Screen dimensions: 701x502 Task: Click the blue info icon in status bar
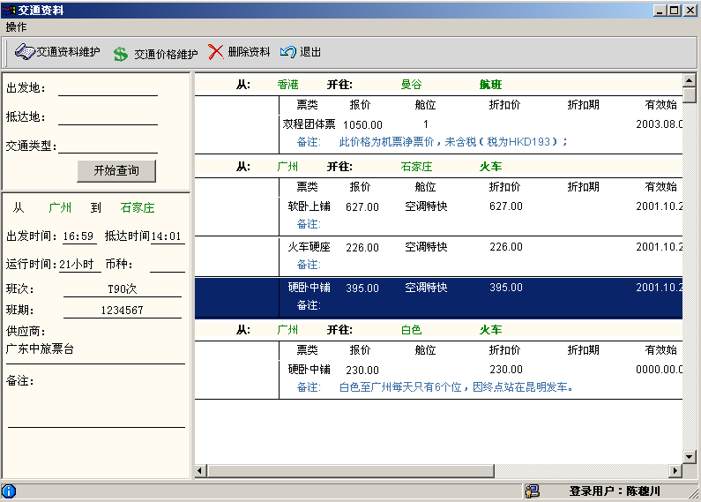9,491
